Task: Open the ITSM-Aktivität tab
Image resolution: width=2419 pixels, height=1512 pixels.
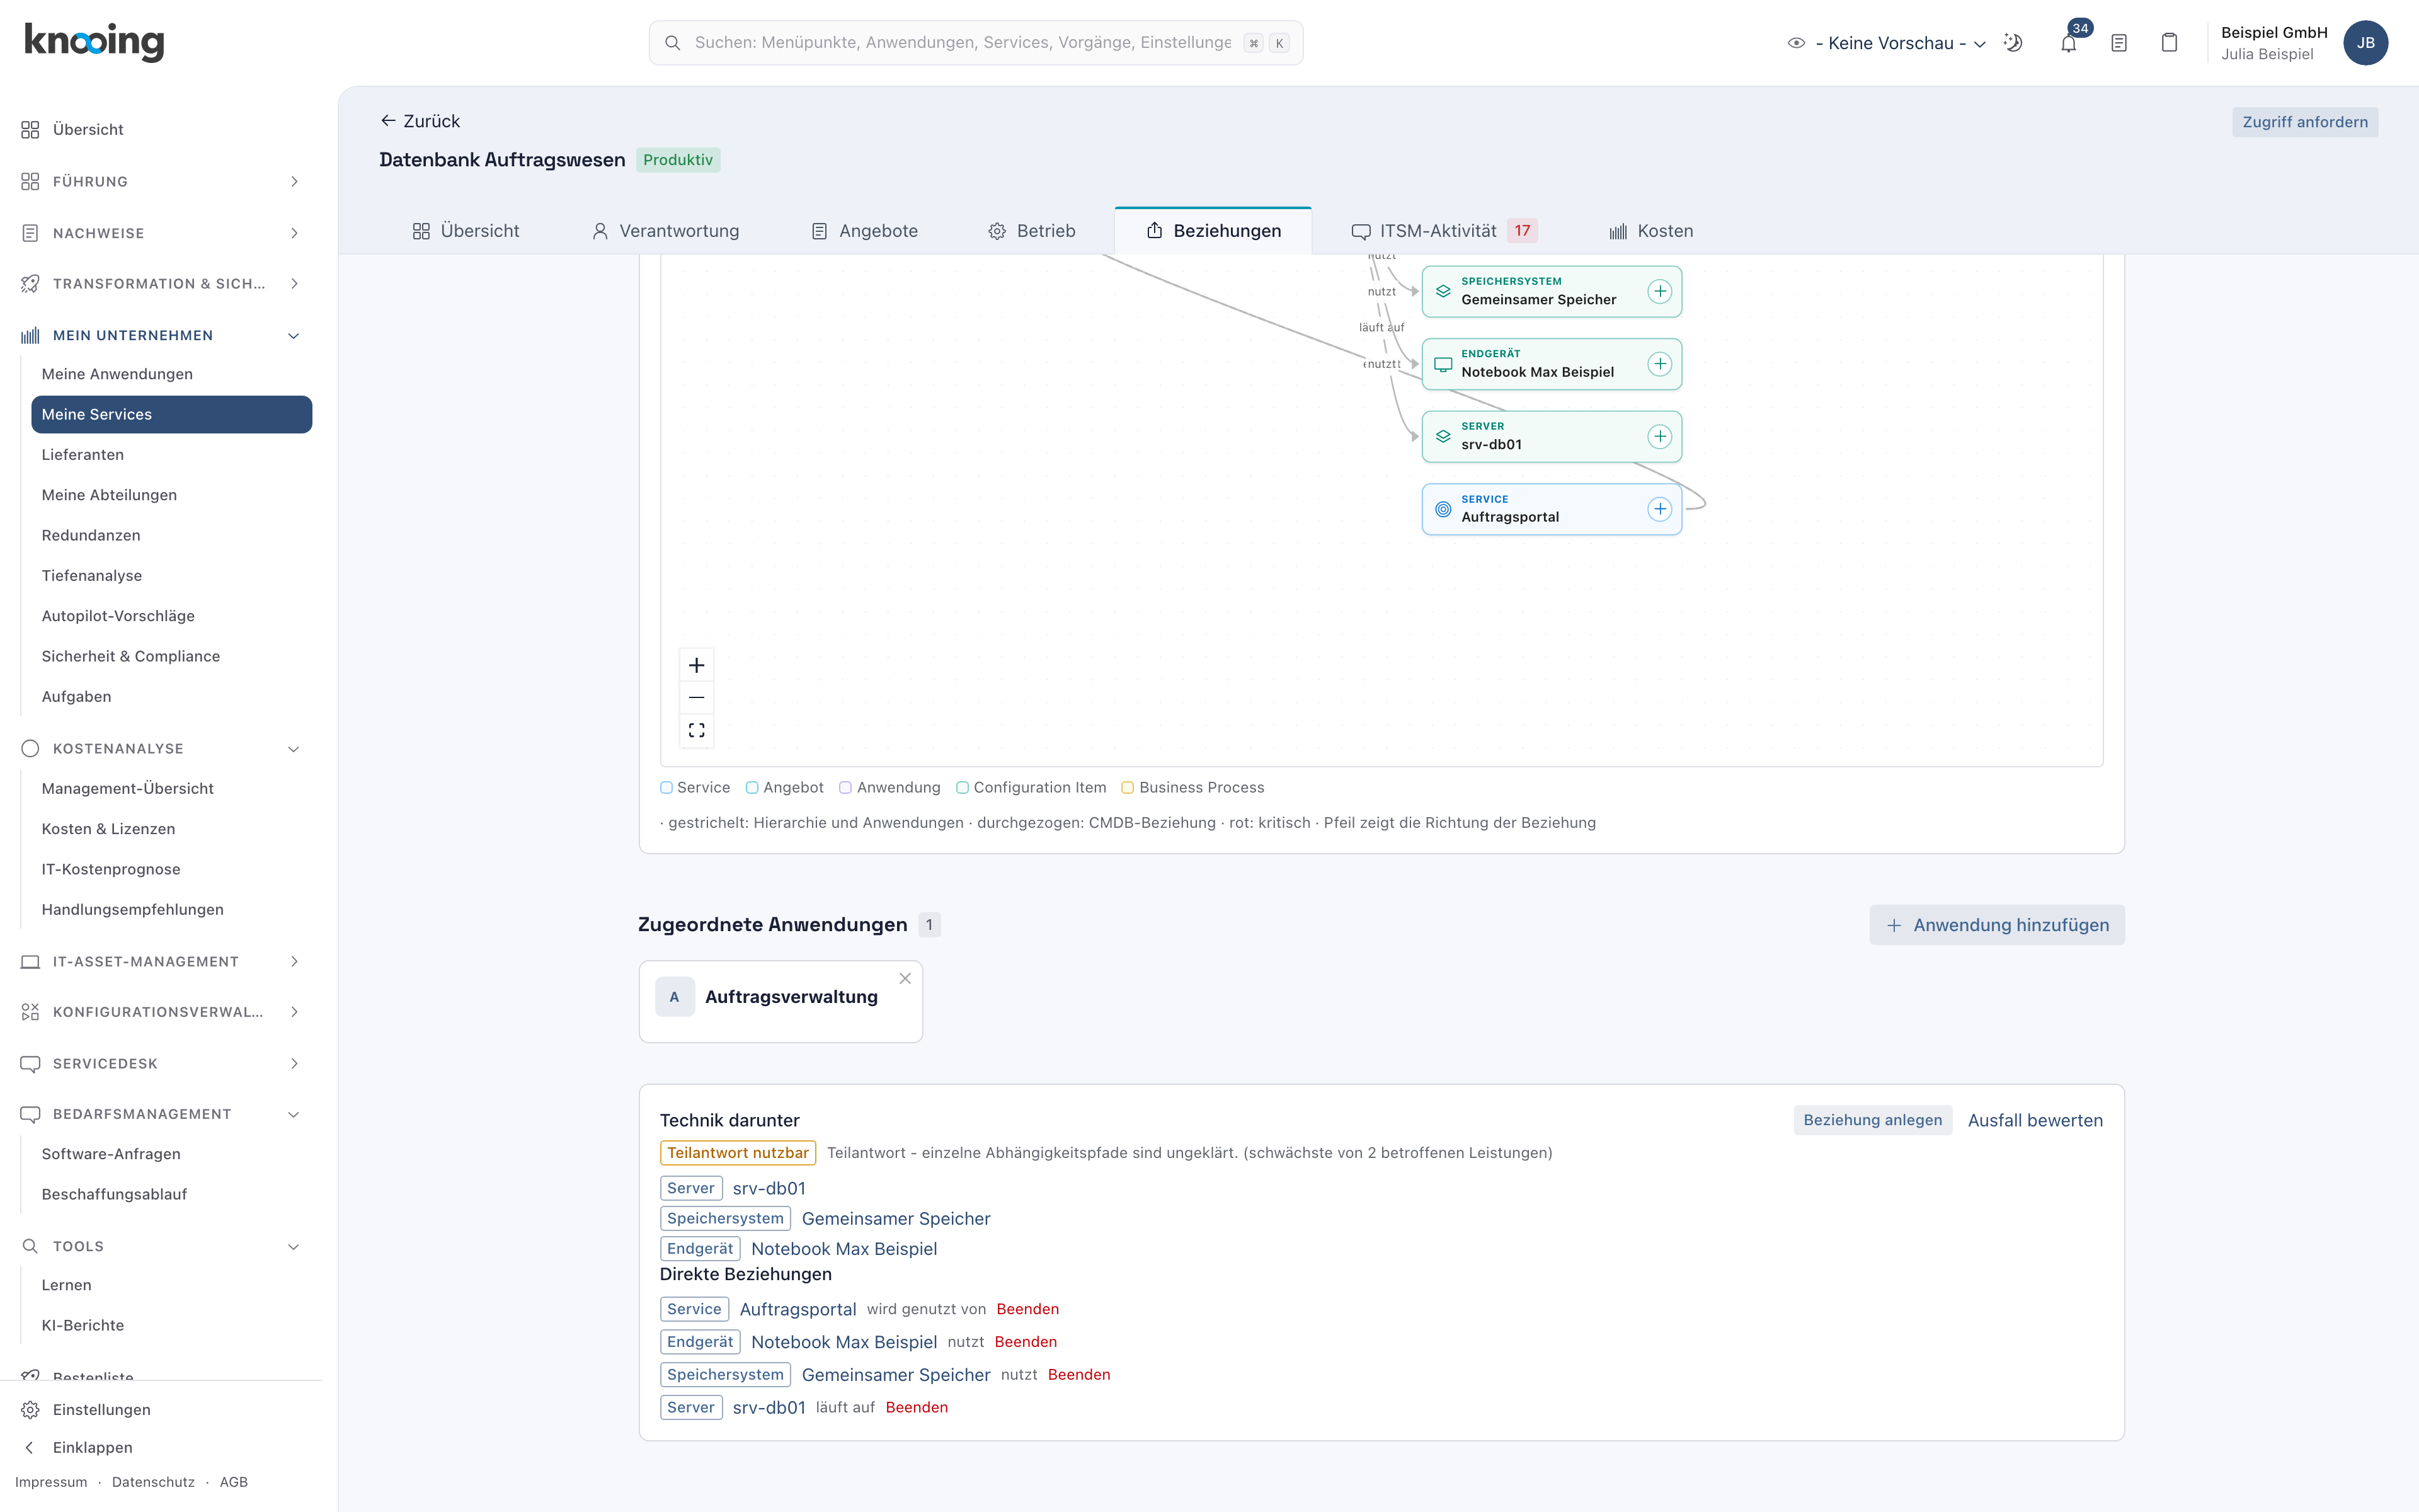Action: (1444, 231)
